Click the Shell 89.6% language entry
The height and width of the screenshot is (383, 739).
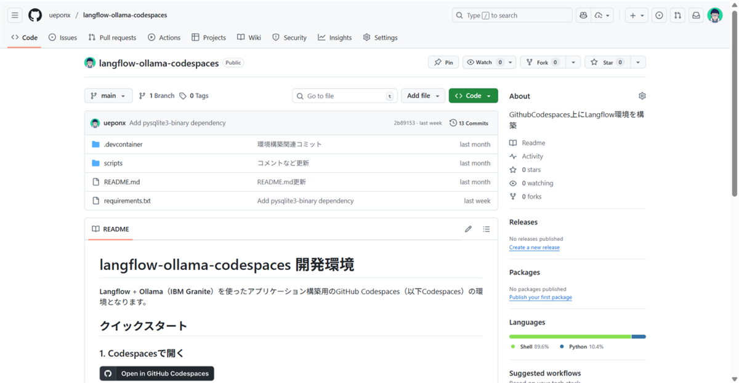(x=530, y=347)
